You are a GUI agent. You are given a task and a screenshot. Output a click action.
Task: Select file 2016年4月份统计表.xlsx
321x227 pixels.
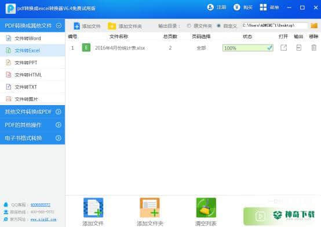point(120,48)
